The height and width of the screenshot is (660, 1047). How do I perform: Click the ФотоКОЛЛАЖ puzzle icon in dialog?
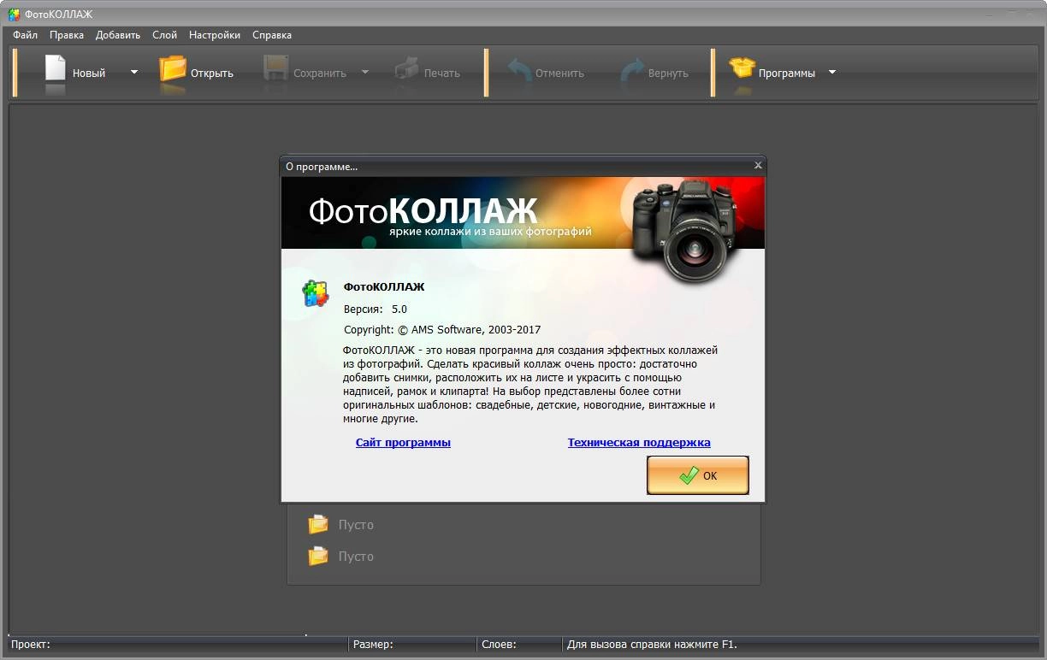pyautogui.click(x=315, y=293)
